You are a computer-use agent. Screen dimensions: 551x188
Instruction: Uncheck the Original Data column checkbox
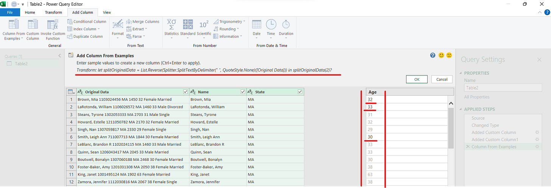pos(185,92)
